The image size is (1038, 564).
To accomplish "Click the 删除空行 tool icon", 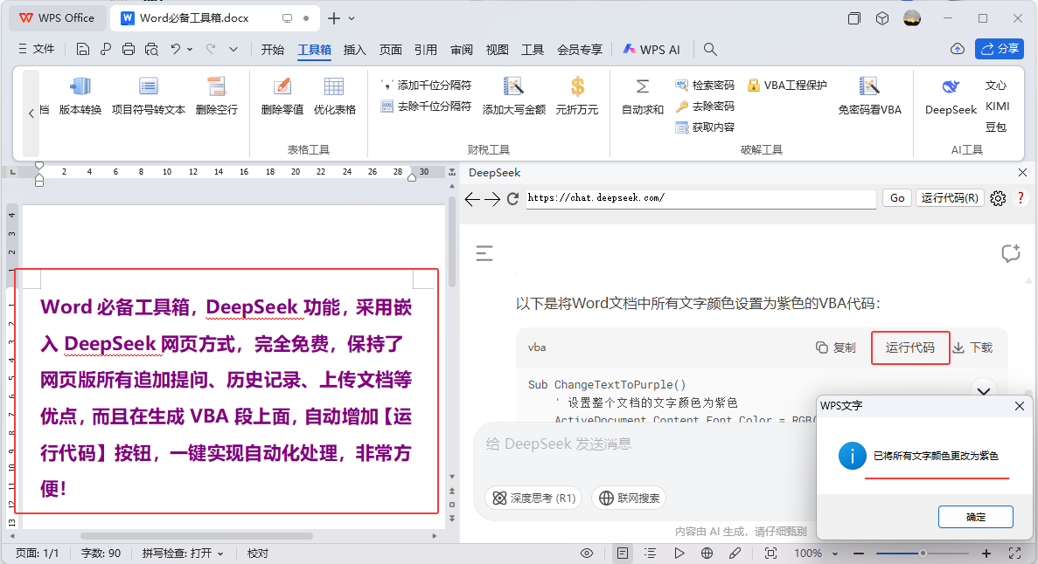I will 216,87.
